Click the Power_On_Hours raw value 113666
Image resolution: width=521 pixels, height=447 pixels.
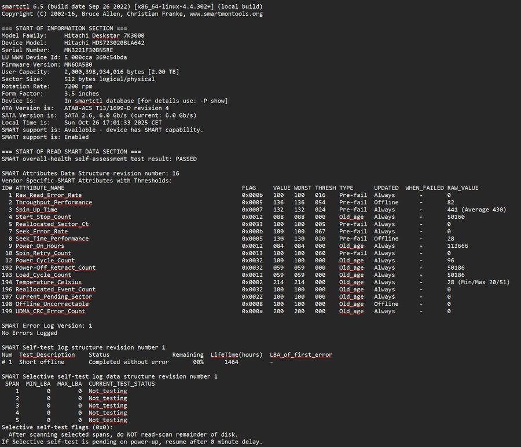pyautogui.click(x=459, y=246)
